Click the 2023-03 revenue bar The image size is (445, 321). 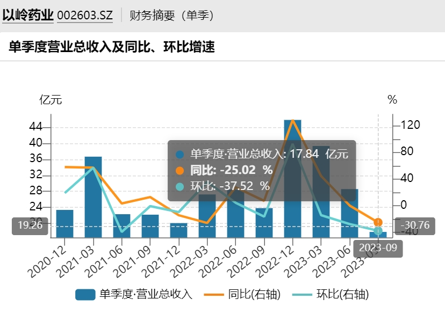point(321,193)
